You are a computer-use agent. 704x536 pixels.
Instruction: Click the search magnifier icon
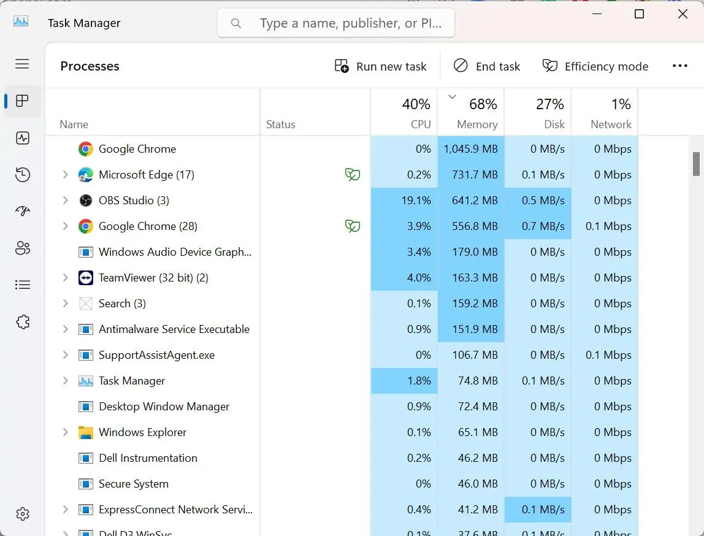pos(235,23)
